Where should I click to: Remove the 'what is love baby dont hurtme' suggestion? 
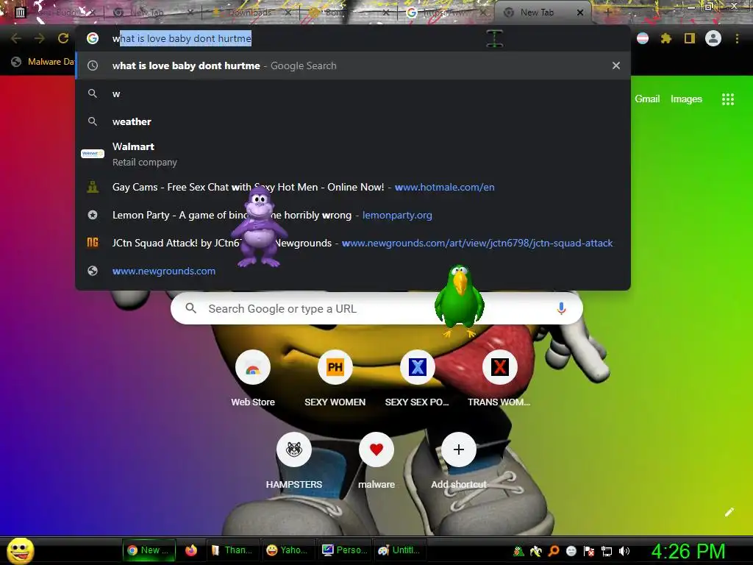[616, 65]
